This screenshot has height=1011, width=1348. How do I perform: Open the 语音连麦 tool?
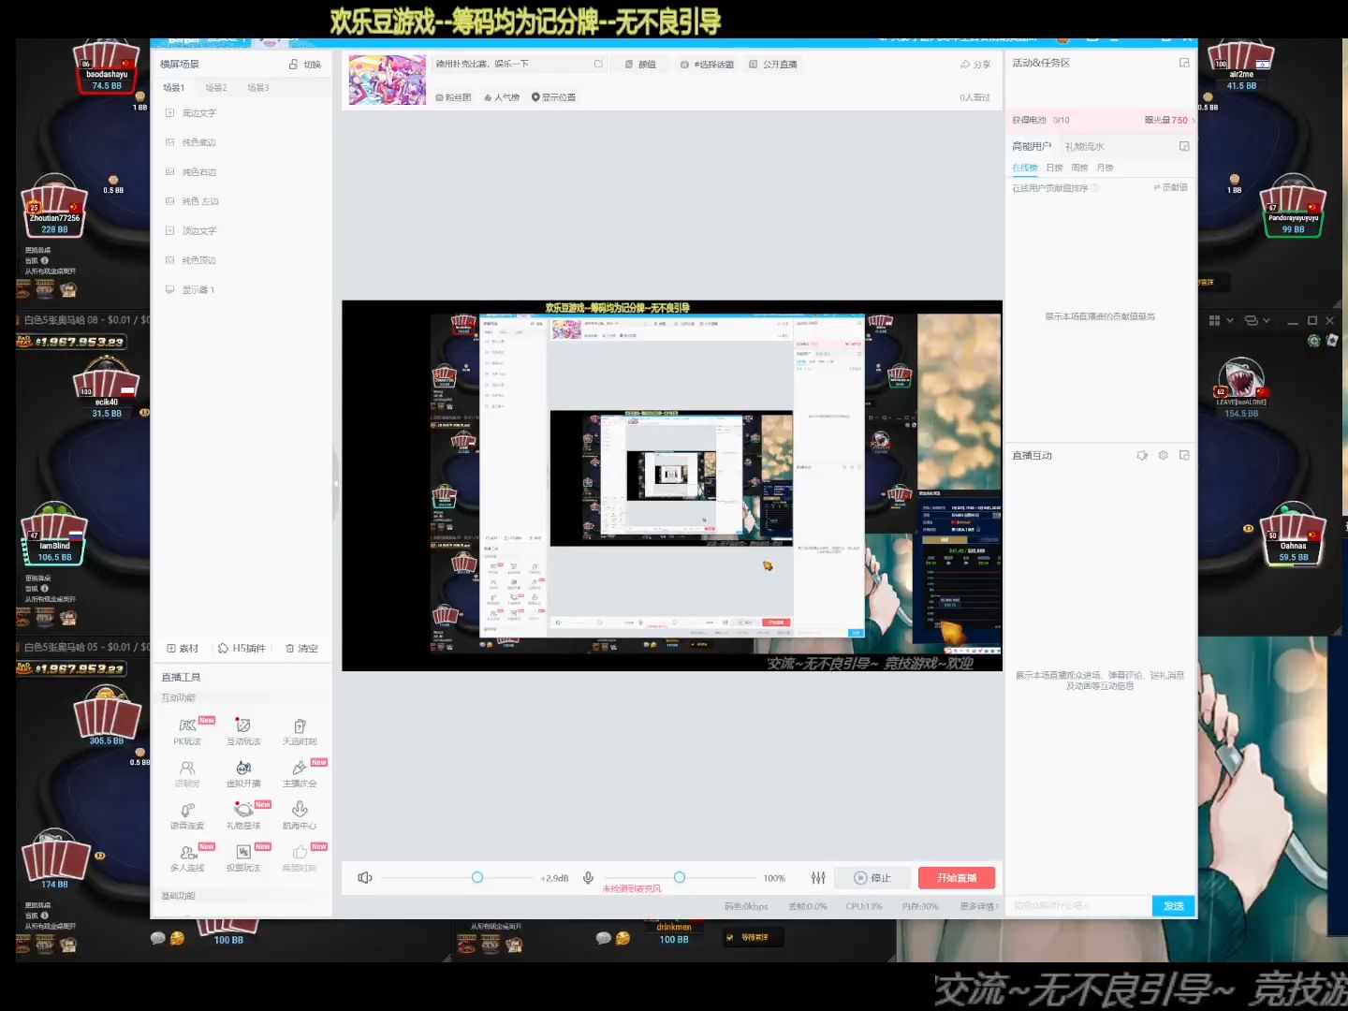[x=187, y=815]
